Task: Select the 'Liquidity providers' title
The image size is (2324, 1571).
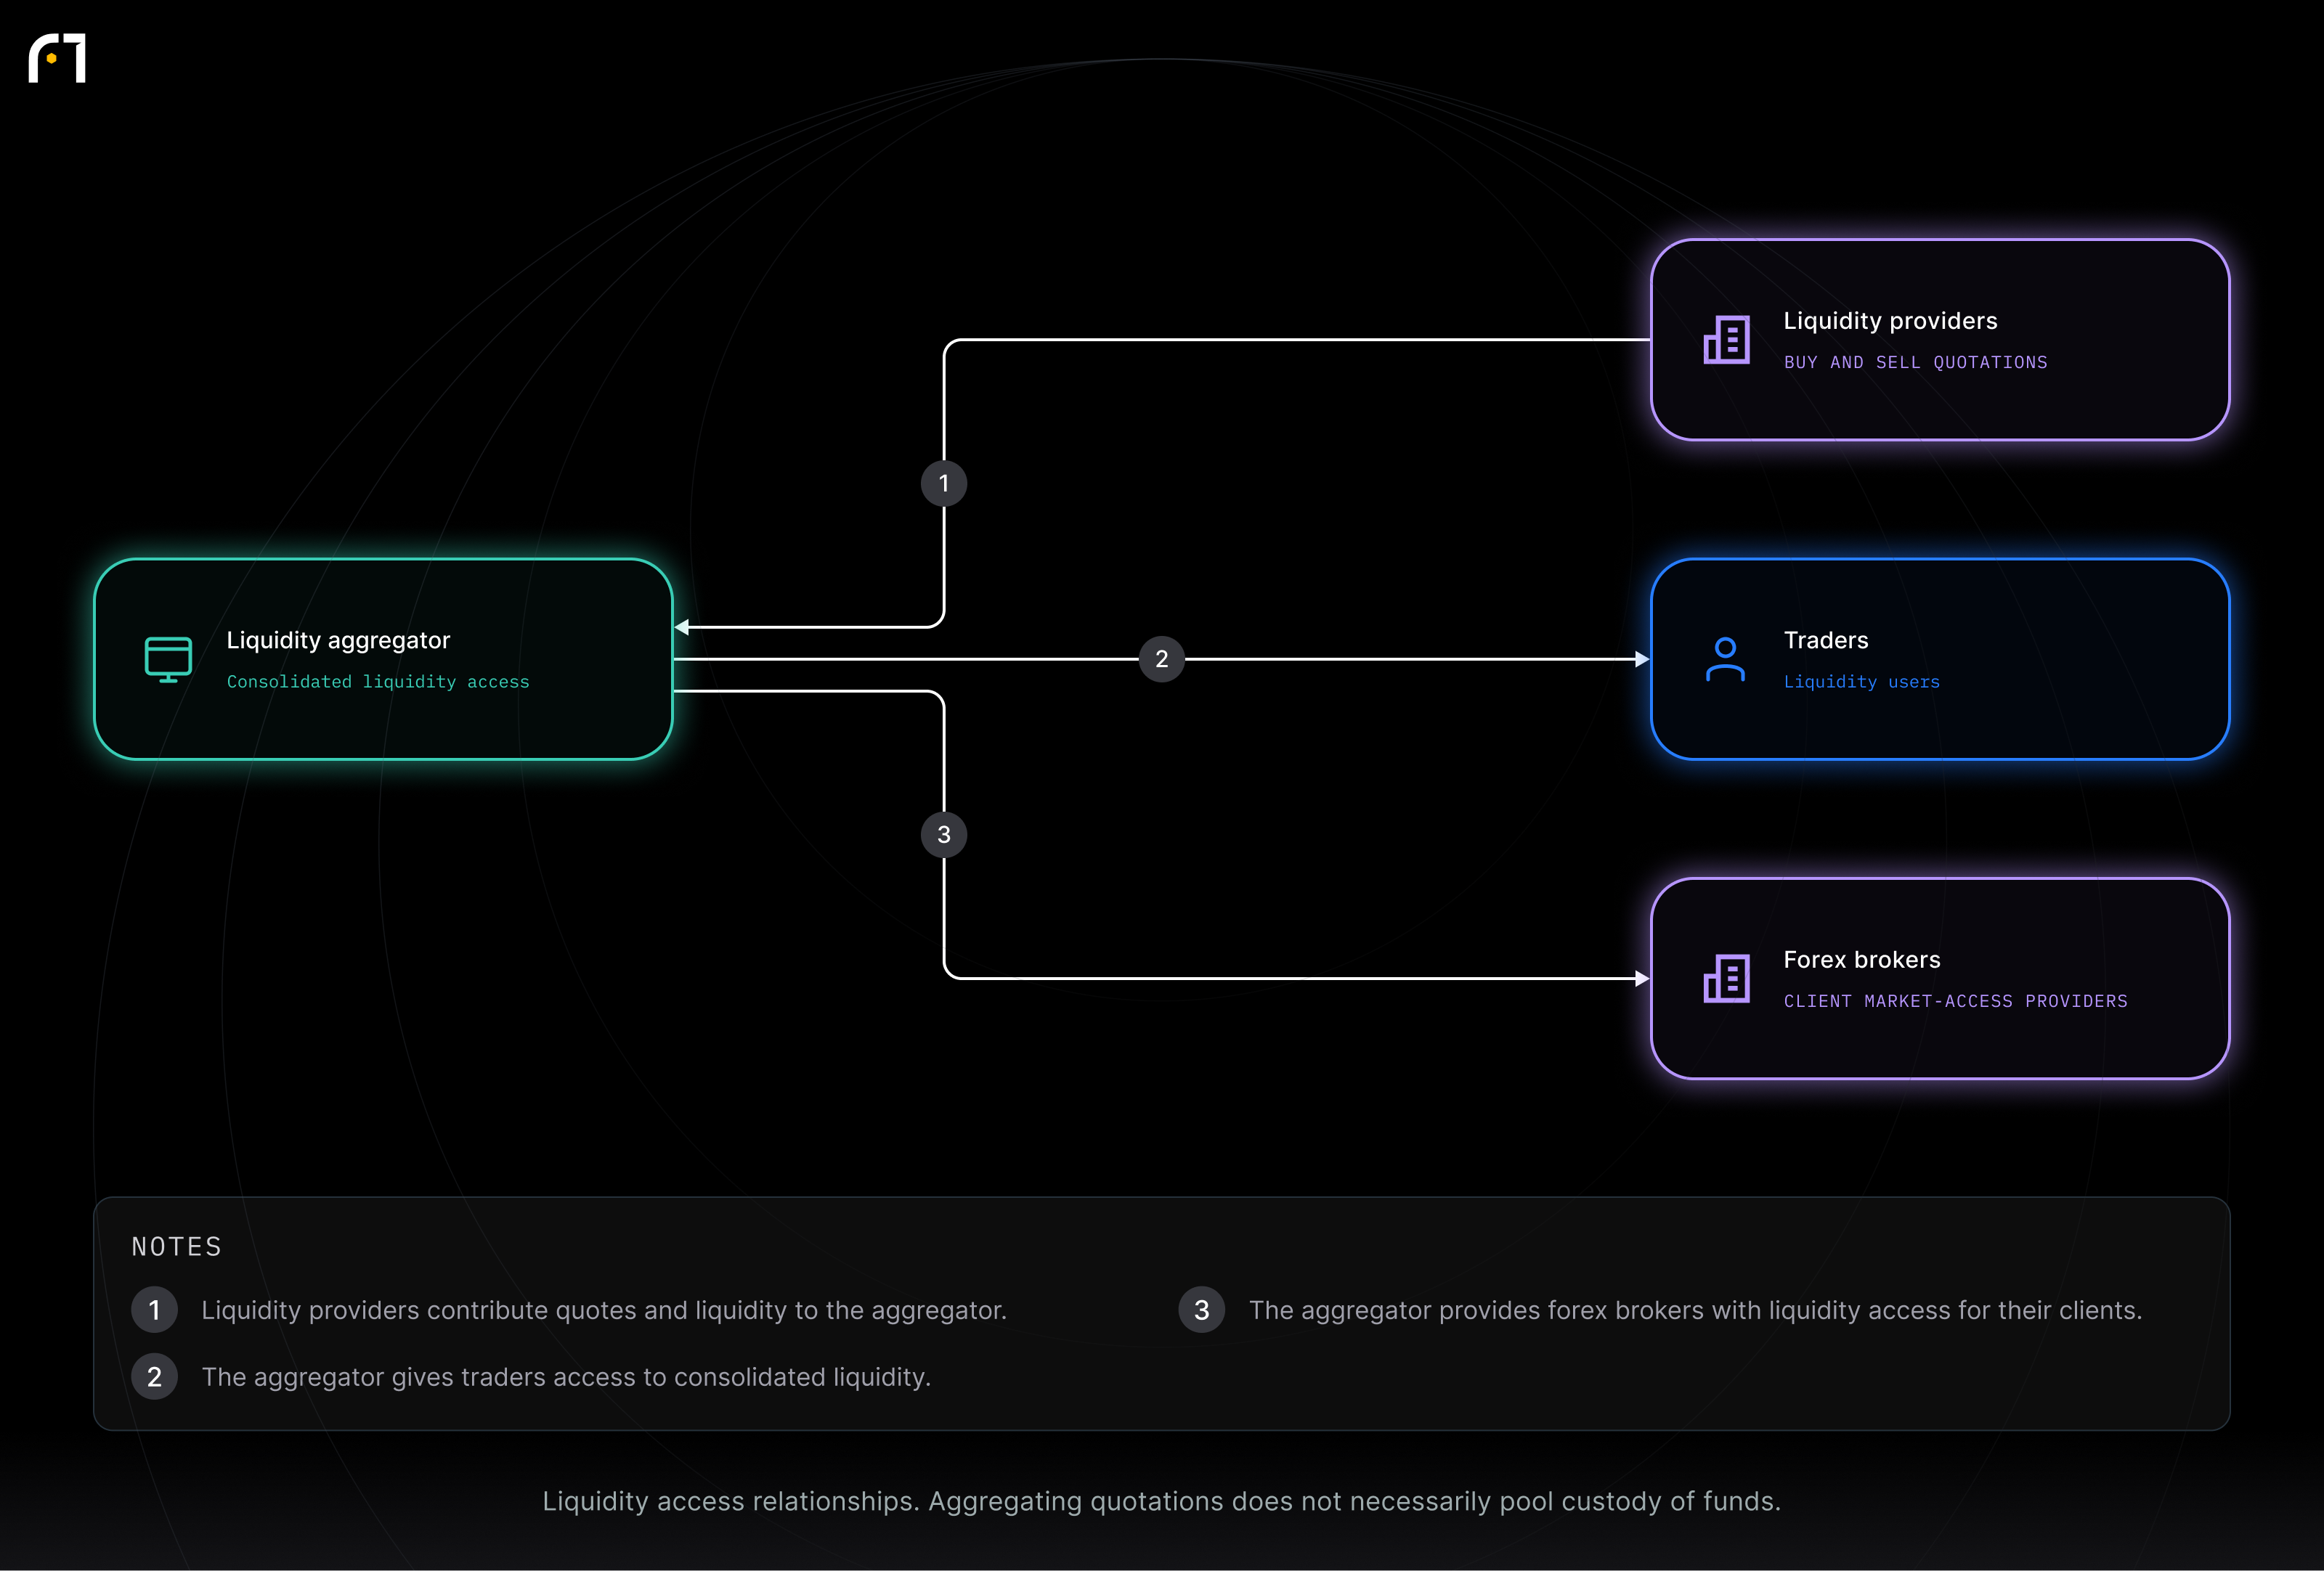Action: click(1890, 321)
